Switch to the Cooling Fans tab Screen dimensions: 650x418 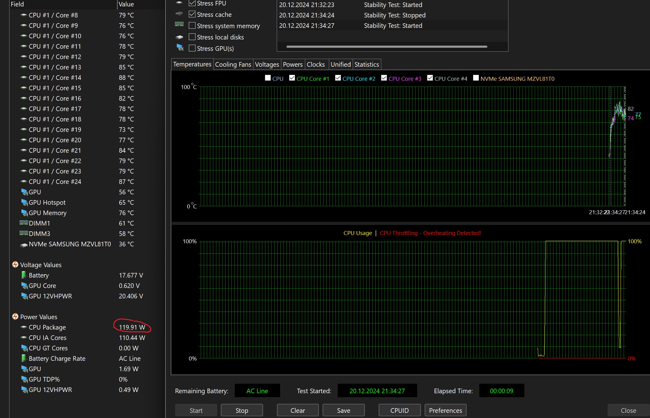click(x=233, y=64)
